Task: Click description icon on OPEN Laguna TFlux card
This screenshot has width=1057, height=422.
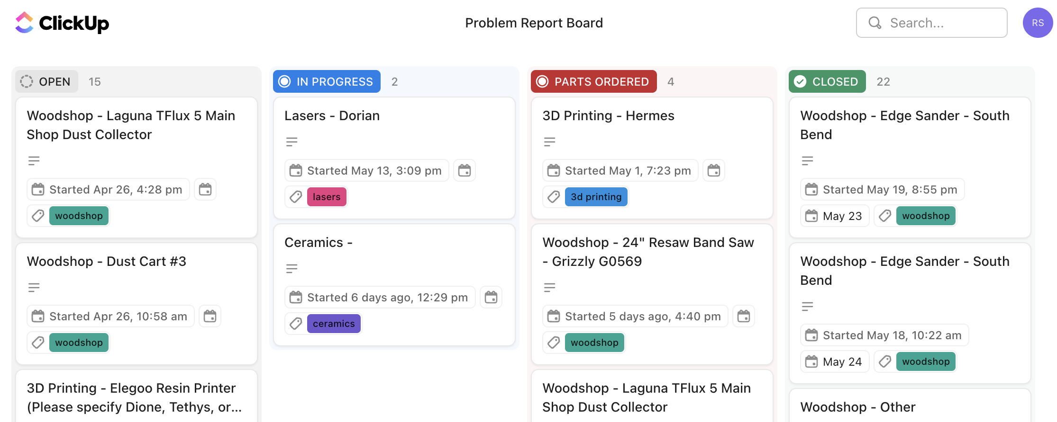Action: 34,160
